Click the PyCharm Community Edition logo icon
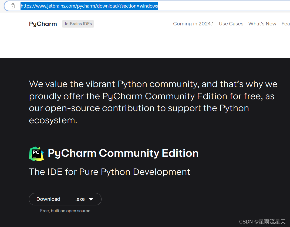The width and height of the screenshot is (290, 227). click(x=36, y=154)
